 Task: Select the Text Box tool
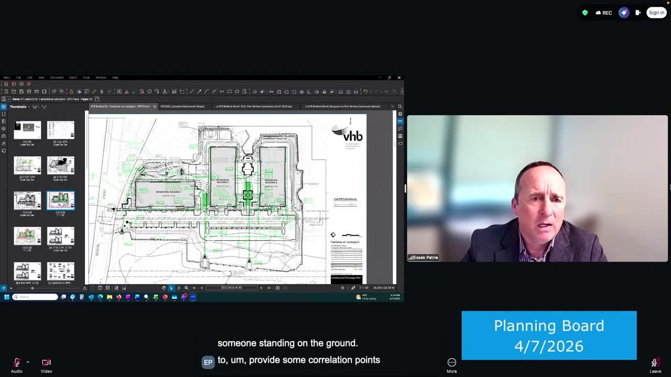point(119,92)
